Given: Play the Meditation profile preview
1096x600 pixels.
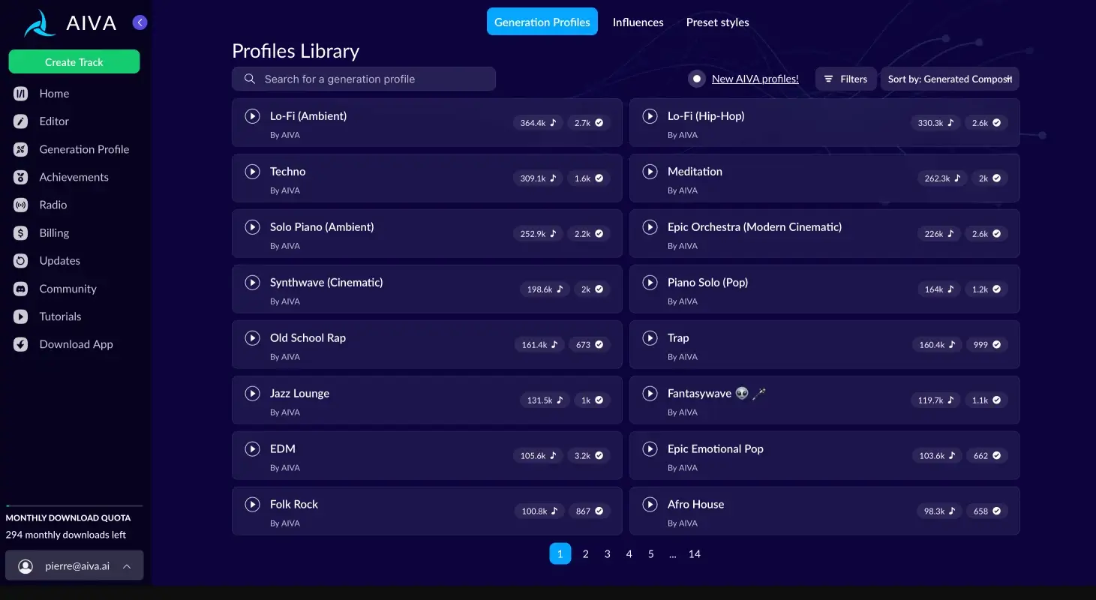Looking at the screenshot, I should click(650, 172).
